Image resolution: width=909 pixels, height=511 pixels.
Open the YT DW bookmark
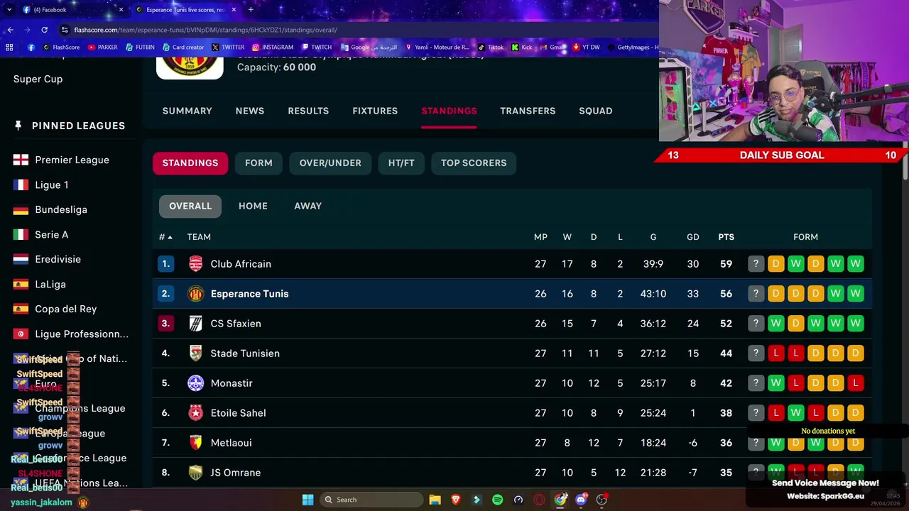586,48
